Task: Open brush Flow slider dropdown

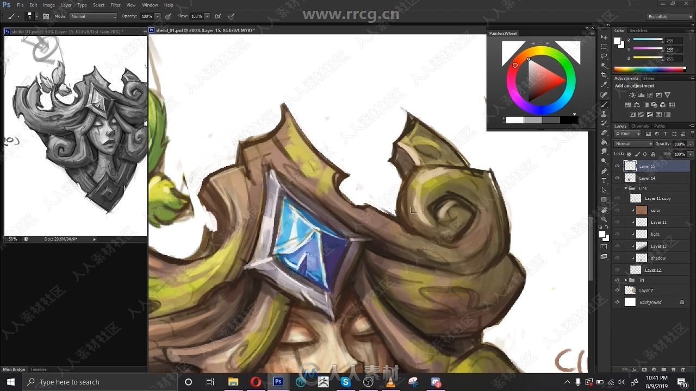Action: pyautogui.click(x=207, y=16)
